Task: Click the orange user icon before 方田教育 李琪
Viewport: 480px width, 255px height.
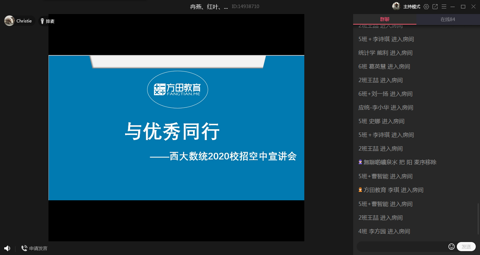Action: [360, 190]
